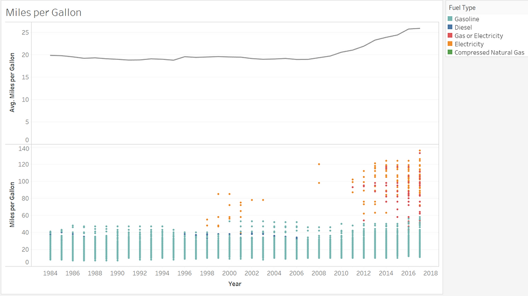The image size is (528, 296).
Task: Click the 1984 year axis tick label
Action: 50,273
